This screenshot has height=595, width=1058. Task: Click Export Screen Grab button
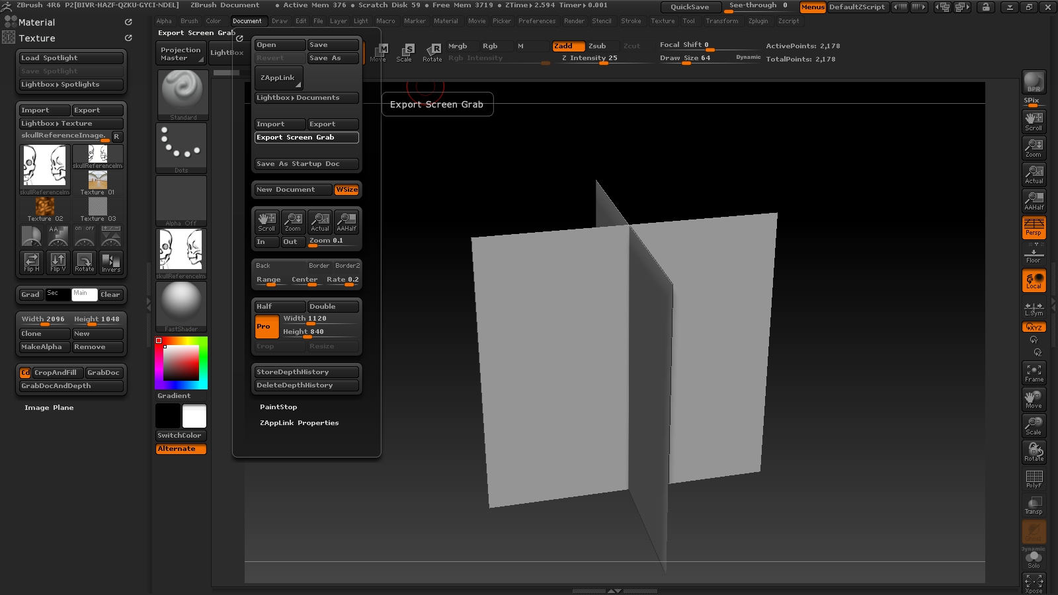307,138
